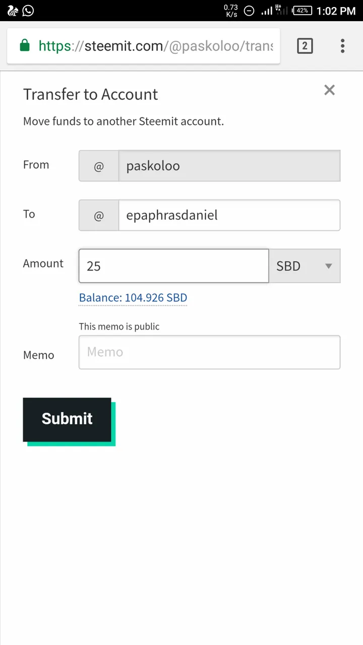Image resolution: width=363 pixels, height=645 pixels.
Task: Submit the transfer
Action: pos(67,419)
